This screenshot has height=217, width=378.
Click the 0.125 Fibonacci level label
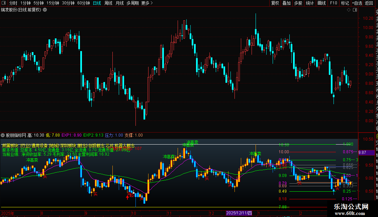click(x=347, y=199)
